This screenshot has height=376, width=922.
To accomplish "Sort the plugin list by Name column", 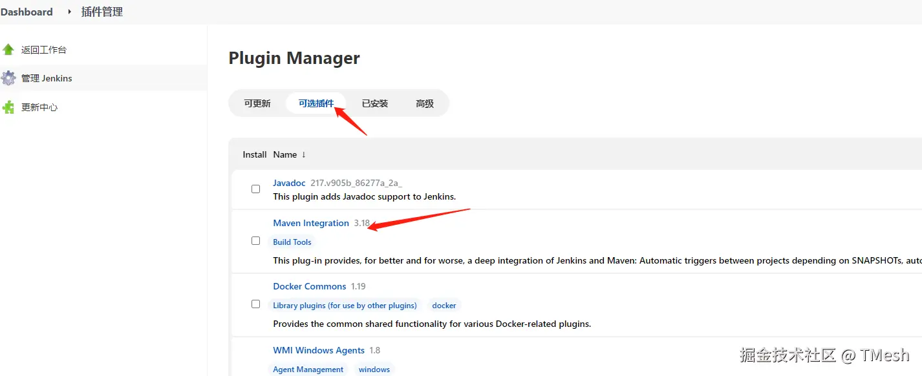I will [x=290, y=154].
